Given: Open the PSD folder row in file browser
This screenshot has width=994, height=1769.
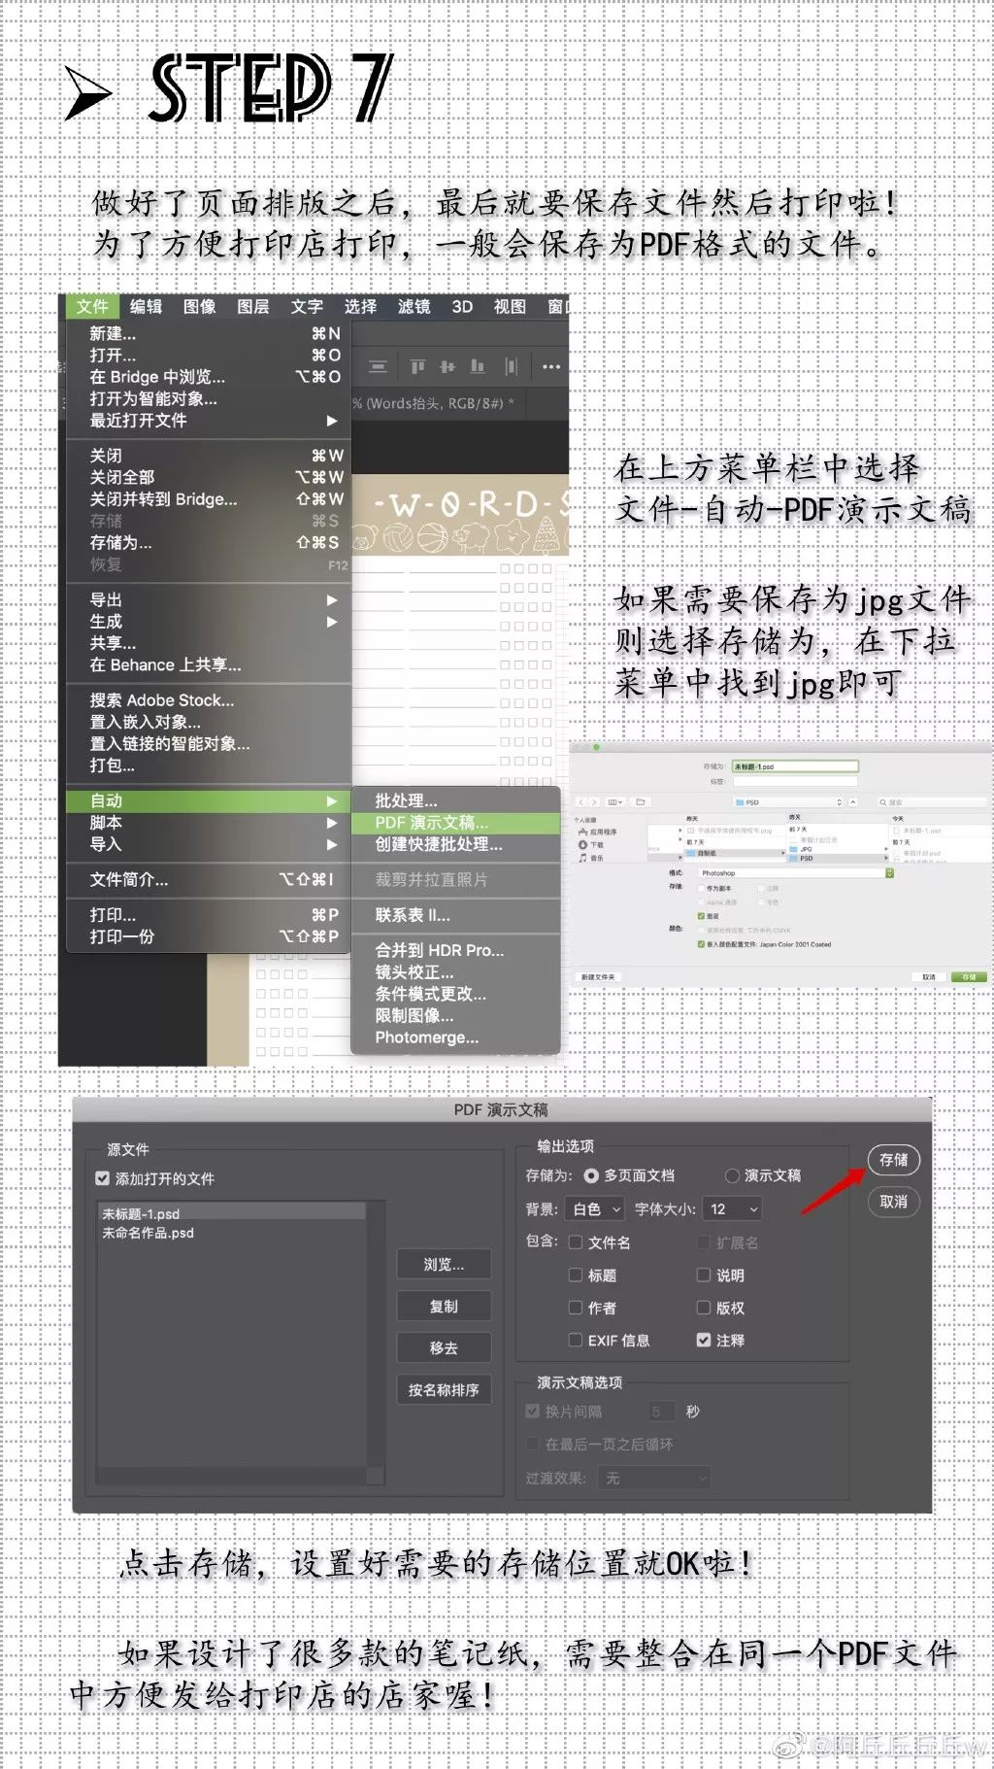Looking at the screenshot, I should coord(838,858).
